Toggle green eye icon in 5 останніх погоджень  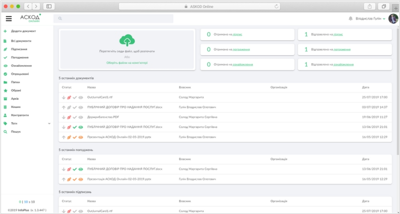[80, 169]
